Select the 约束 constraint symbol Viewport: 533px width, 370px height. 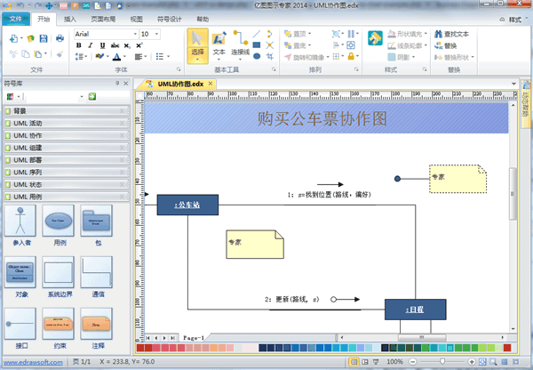[58, 324]
